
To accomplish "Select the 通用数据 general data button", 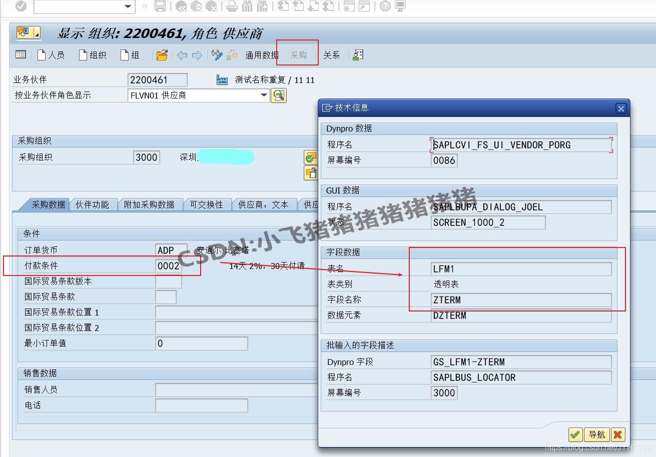I will 262,55.
